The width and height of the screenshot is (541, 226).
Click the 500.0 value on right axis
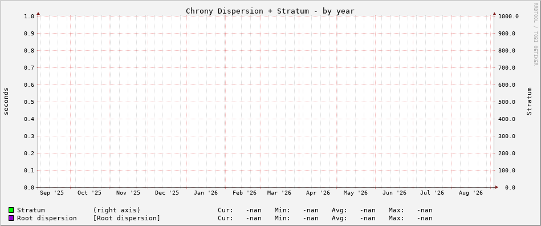(x=506, y=102)
